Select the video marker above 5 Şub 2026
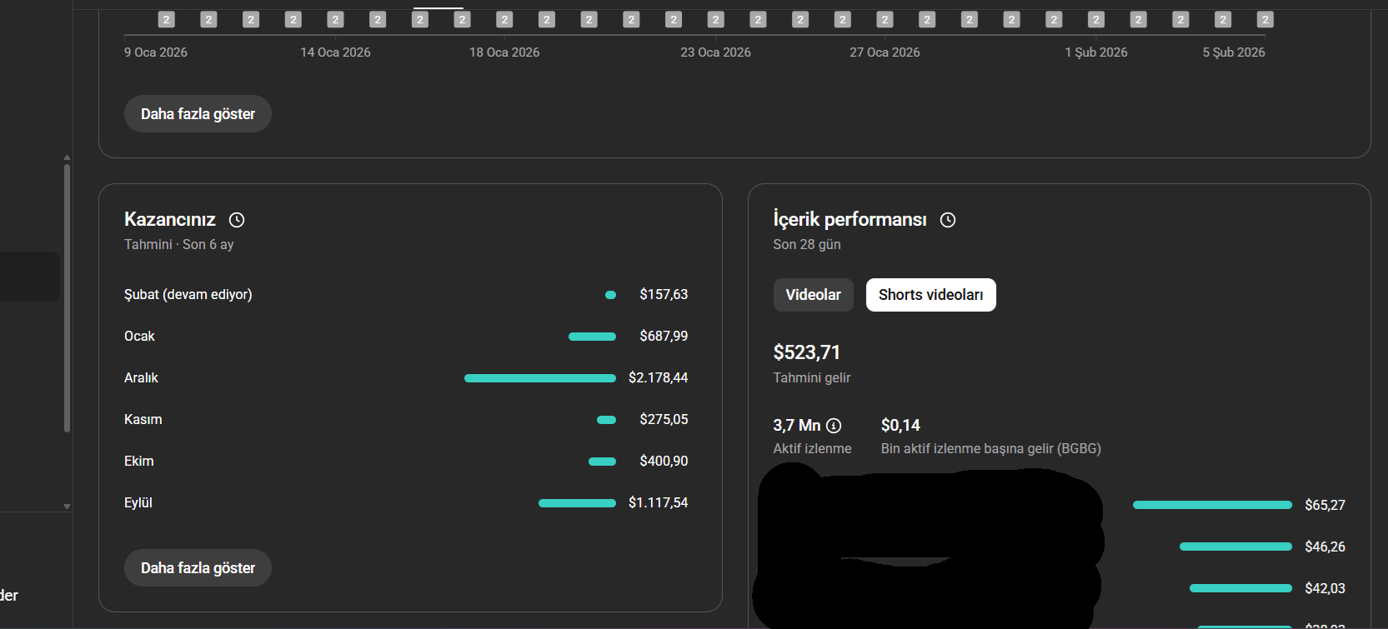The image size is (1388, 629). (1265, 19)
